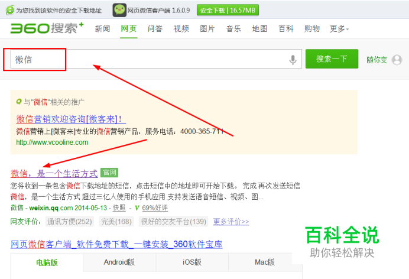Open the 音乐 tab
This screenshot has width=409, height=279.
point(233,28)
